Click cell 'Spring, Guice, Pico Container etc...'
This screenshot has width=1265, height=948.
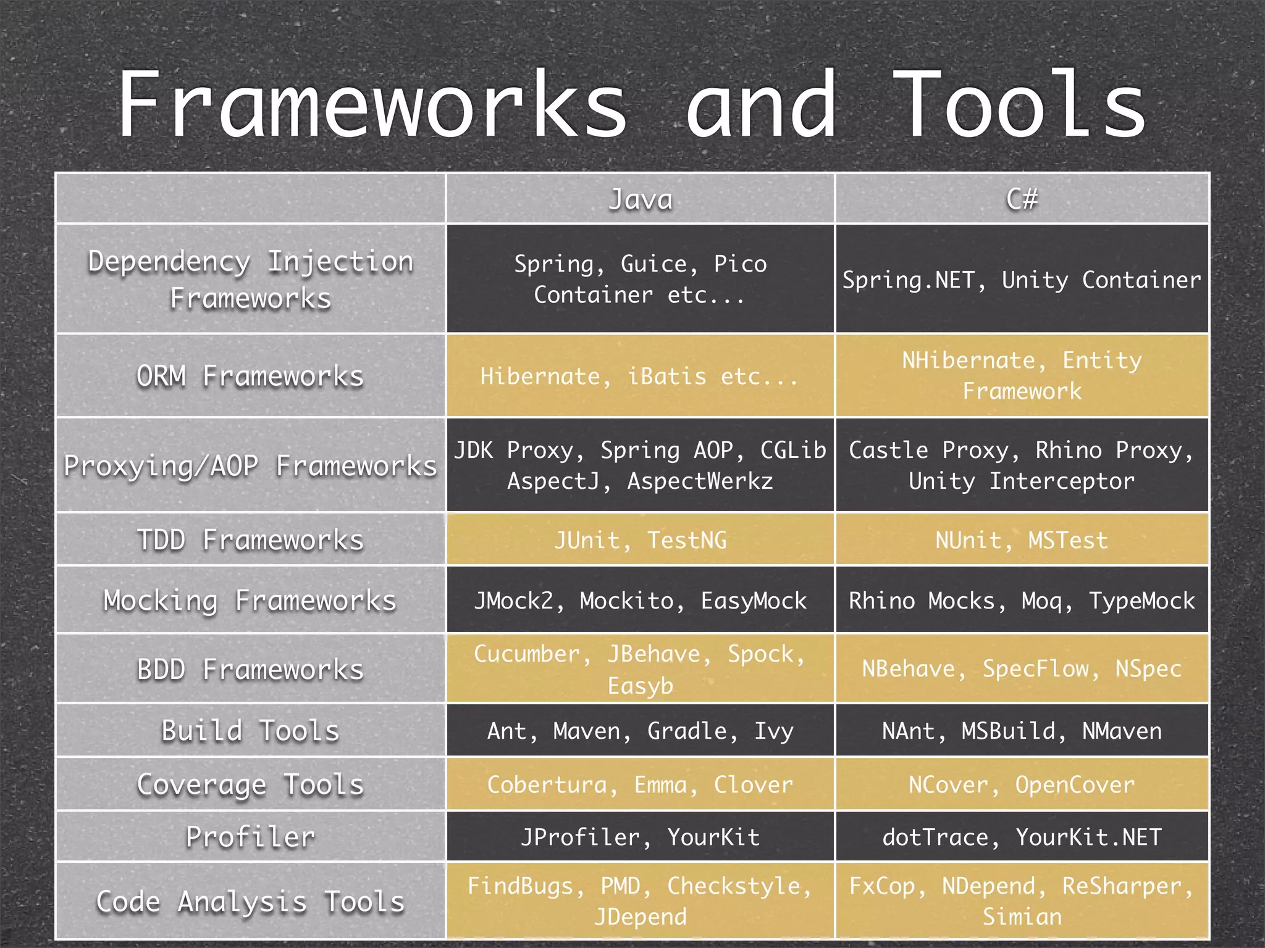(641, 279)
